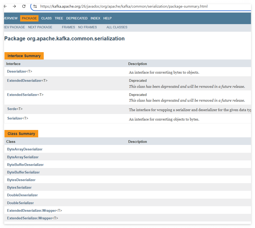Open the ByteBufferDeserializer class link

click(x=25, y=165)
